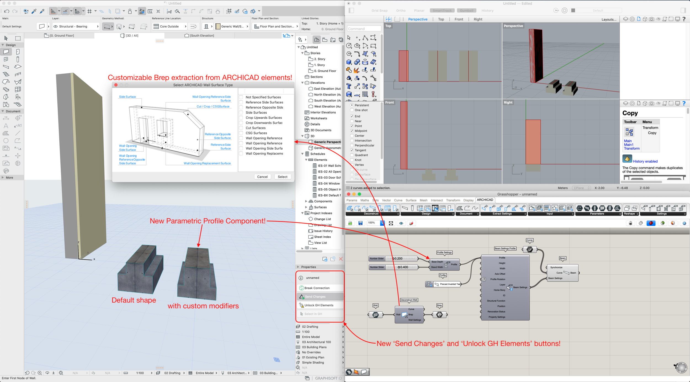Screen dimensions: 690x382
Task: Click the Grasshopper Save file icon
Action: (x=360, y=223)
